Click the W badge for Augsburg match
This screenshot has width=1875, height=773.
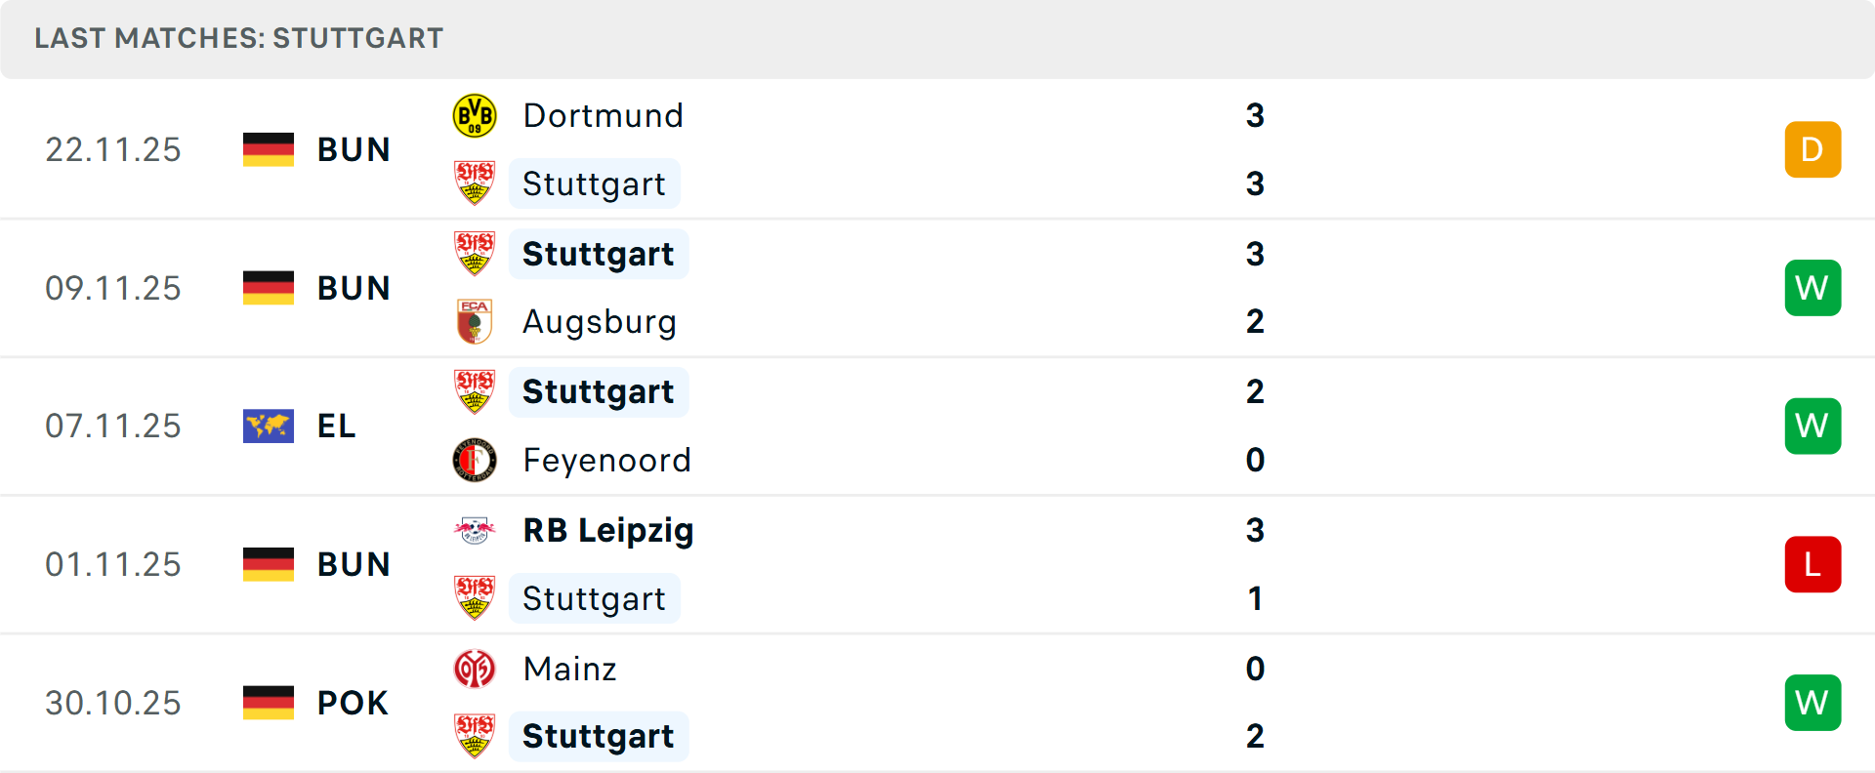click(1812, 288)
